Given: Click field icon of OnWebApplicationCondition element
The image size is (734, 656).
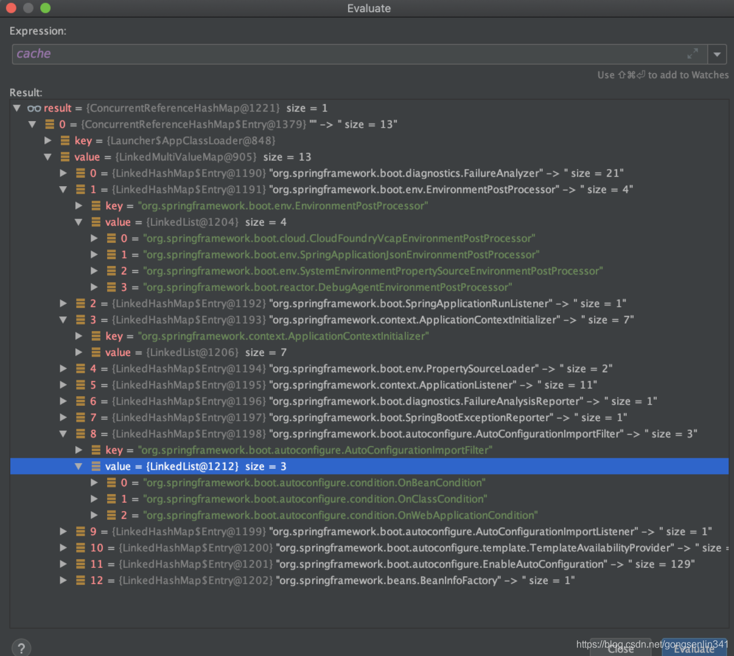Looking at the screenshot, I should tap(111, 515).
